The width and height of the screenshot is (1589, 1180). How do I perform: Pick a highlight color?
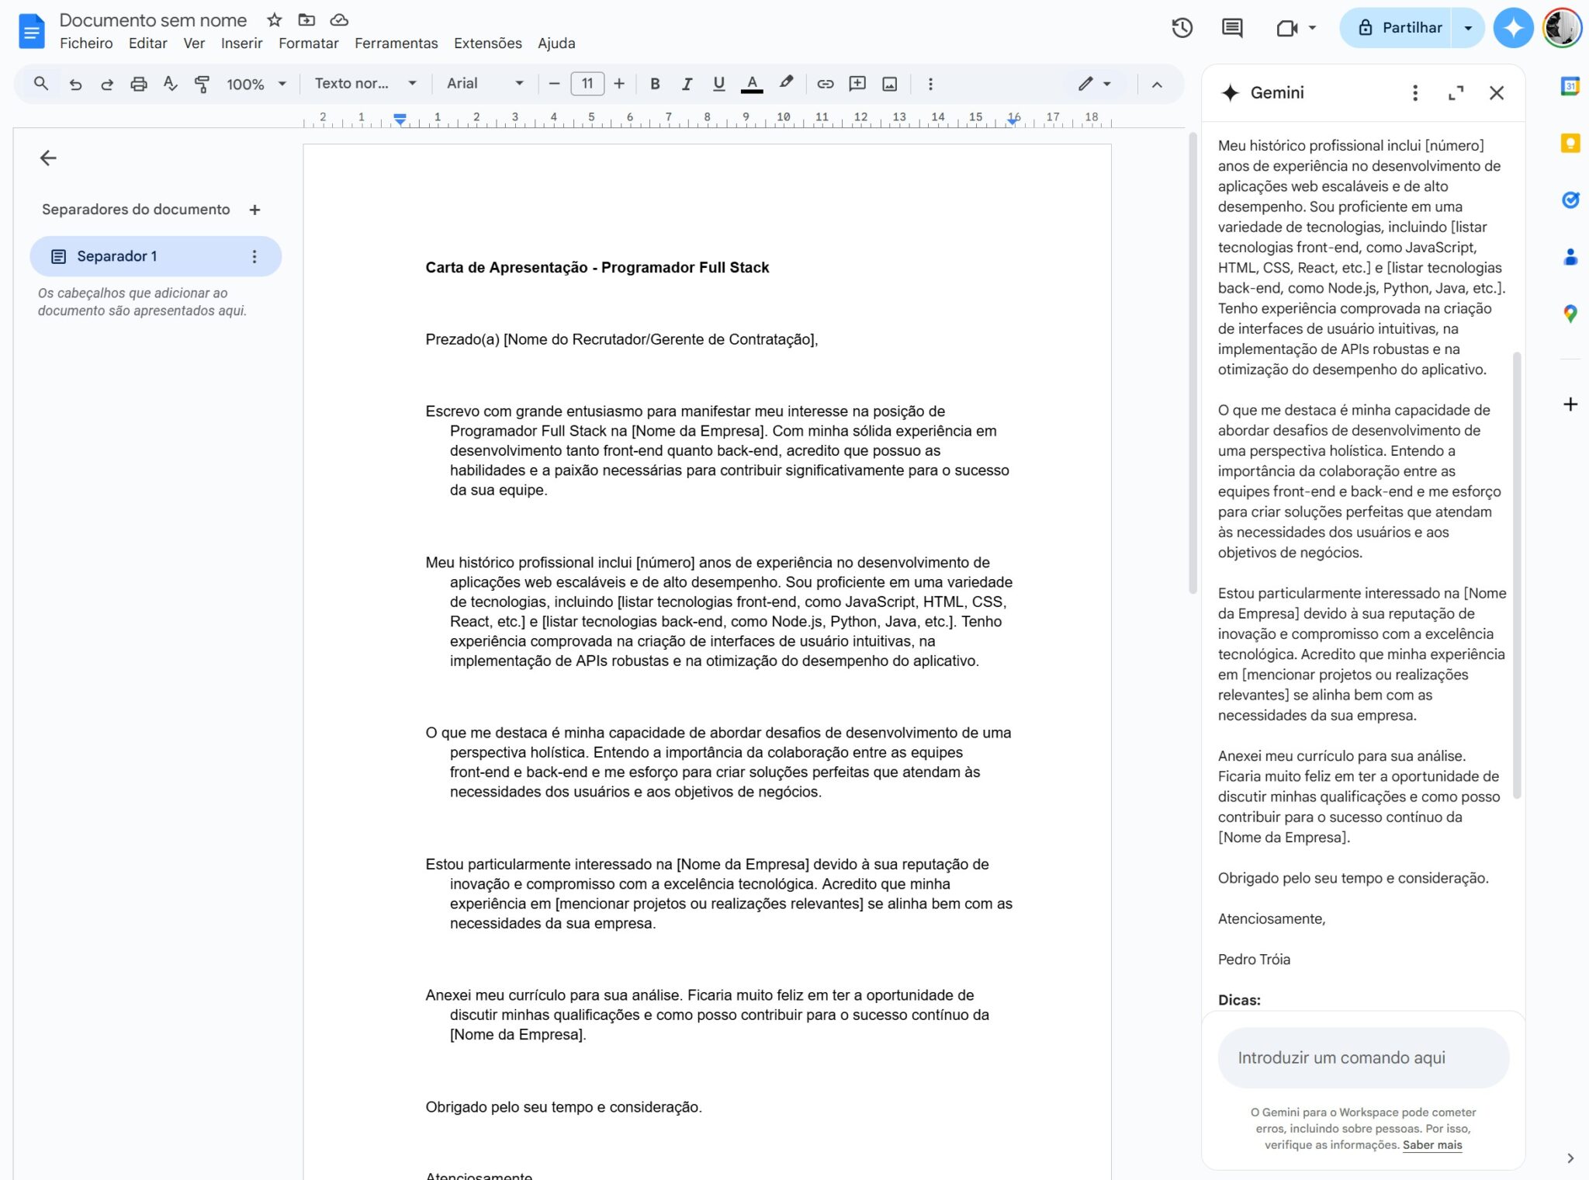(785, 84)
